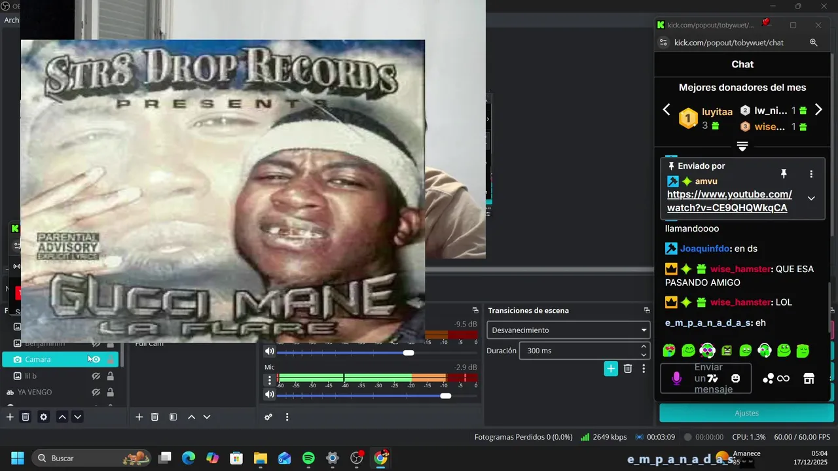Click the Ajustes button
Screen dimensions: 838x471
[x=746, y=413]
